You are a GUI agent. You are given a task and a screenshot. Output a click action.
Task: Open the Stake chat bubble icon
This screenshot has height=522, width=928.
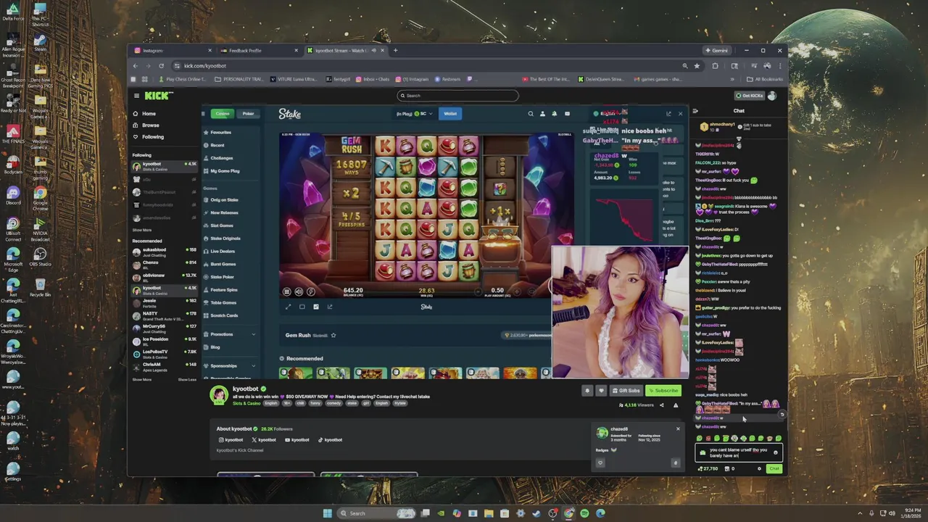tap(567, 114)
